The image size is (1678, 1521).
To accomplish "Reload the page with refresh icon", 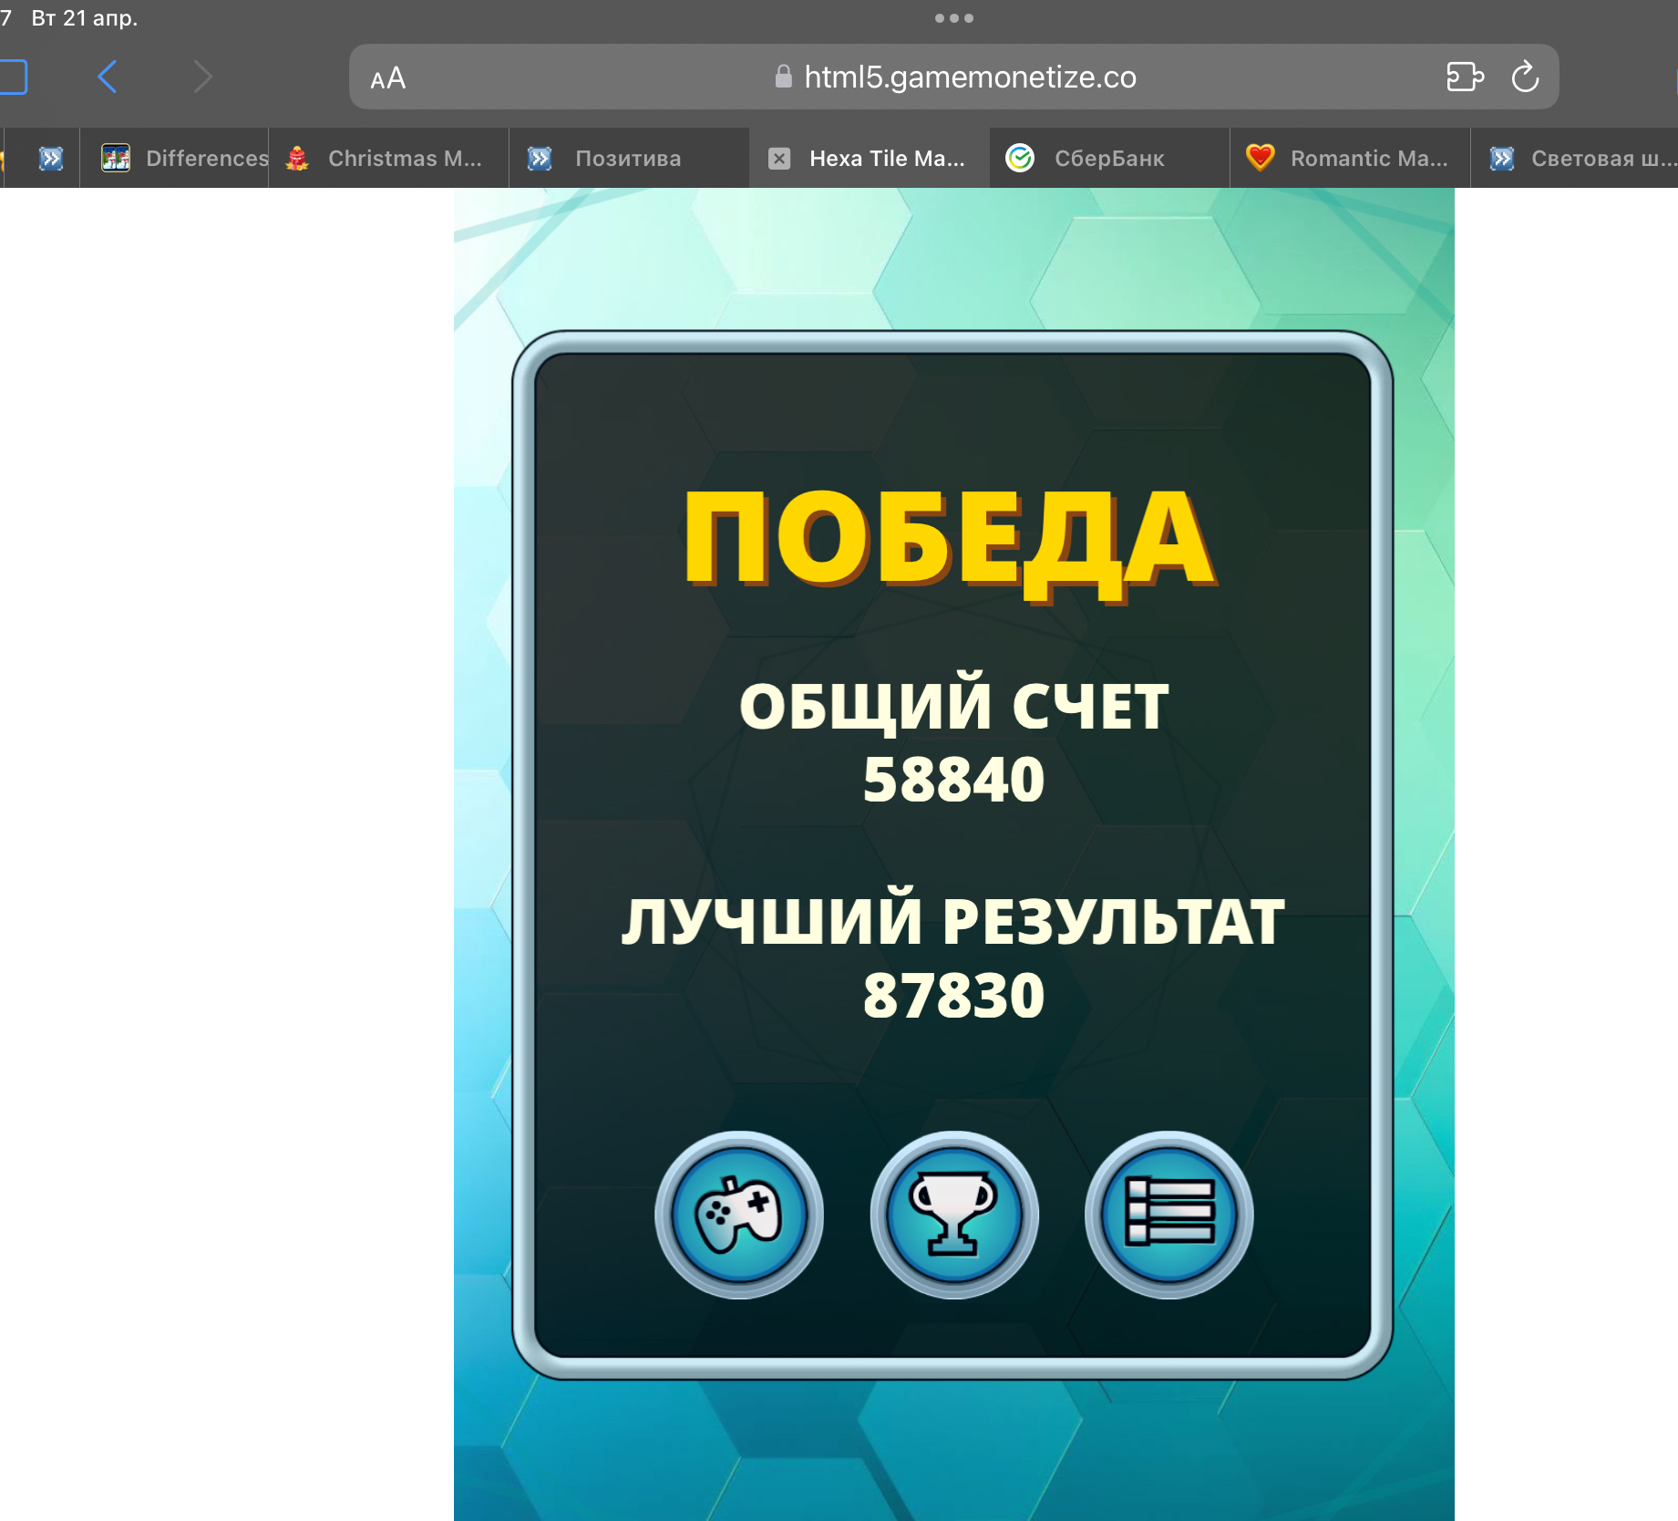I will (1525, 78).
